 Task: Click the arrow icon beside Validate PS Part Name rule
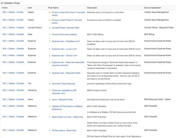click(50, 106)
